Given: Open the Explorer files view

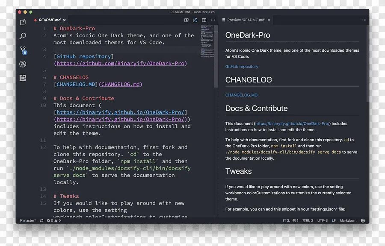Looking at the screenshot, I should coord(23,22).
